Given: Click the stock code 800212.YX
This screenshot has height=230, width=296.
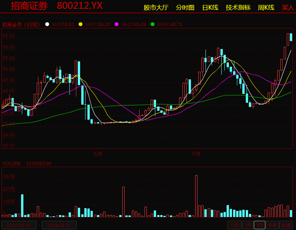Looking at the screenshot, I should [80, 6].
